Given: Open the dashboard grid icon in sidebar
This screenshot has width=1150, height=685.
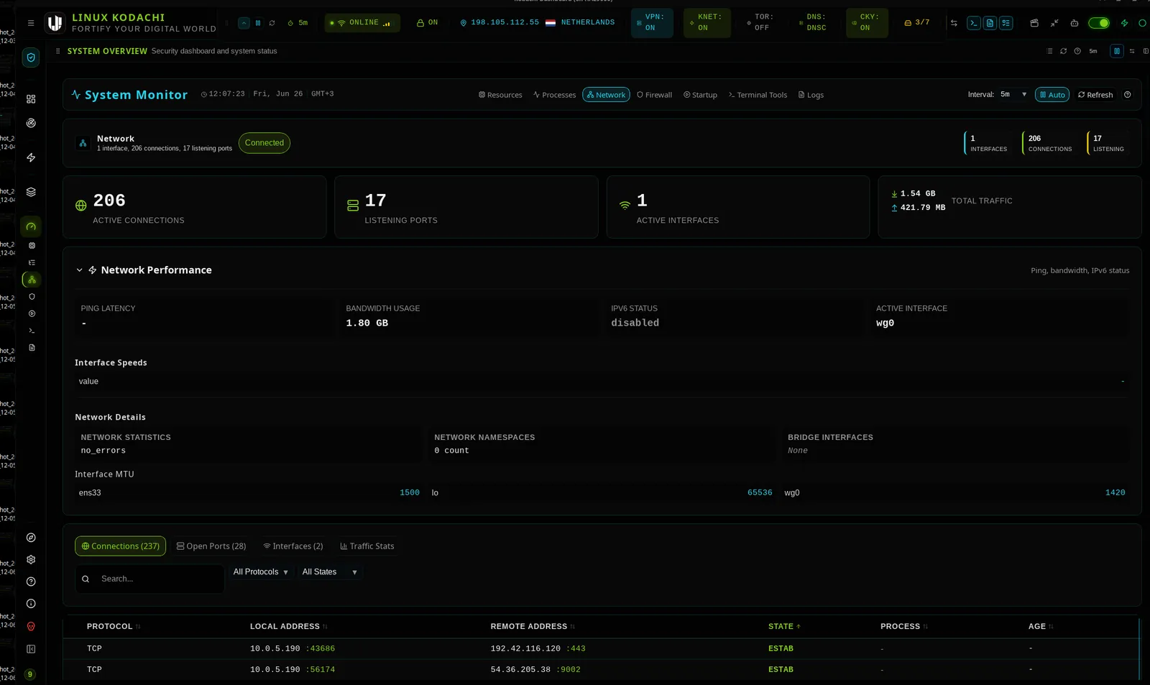Looking at the screenshot, I should pos(31,99).
